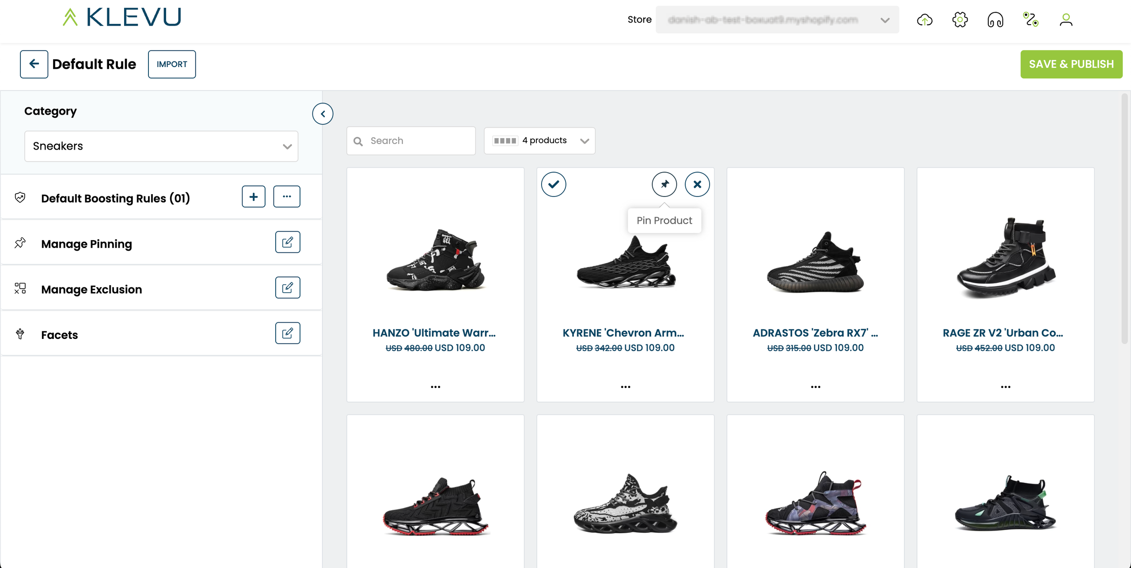Open the user account profile icon

tap(1066, 20)
